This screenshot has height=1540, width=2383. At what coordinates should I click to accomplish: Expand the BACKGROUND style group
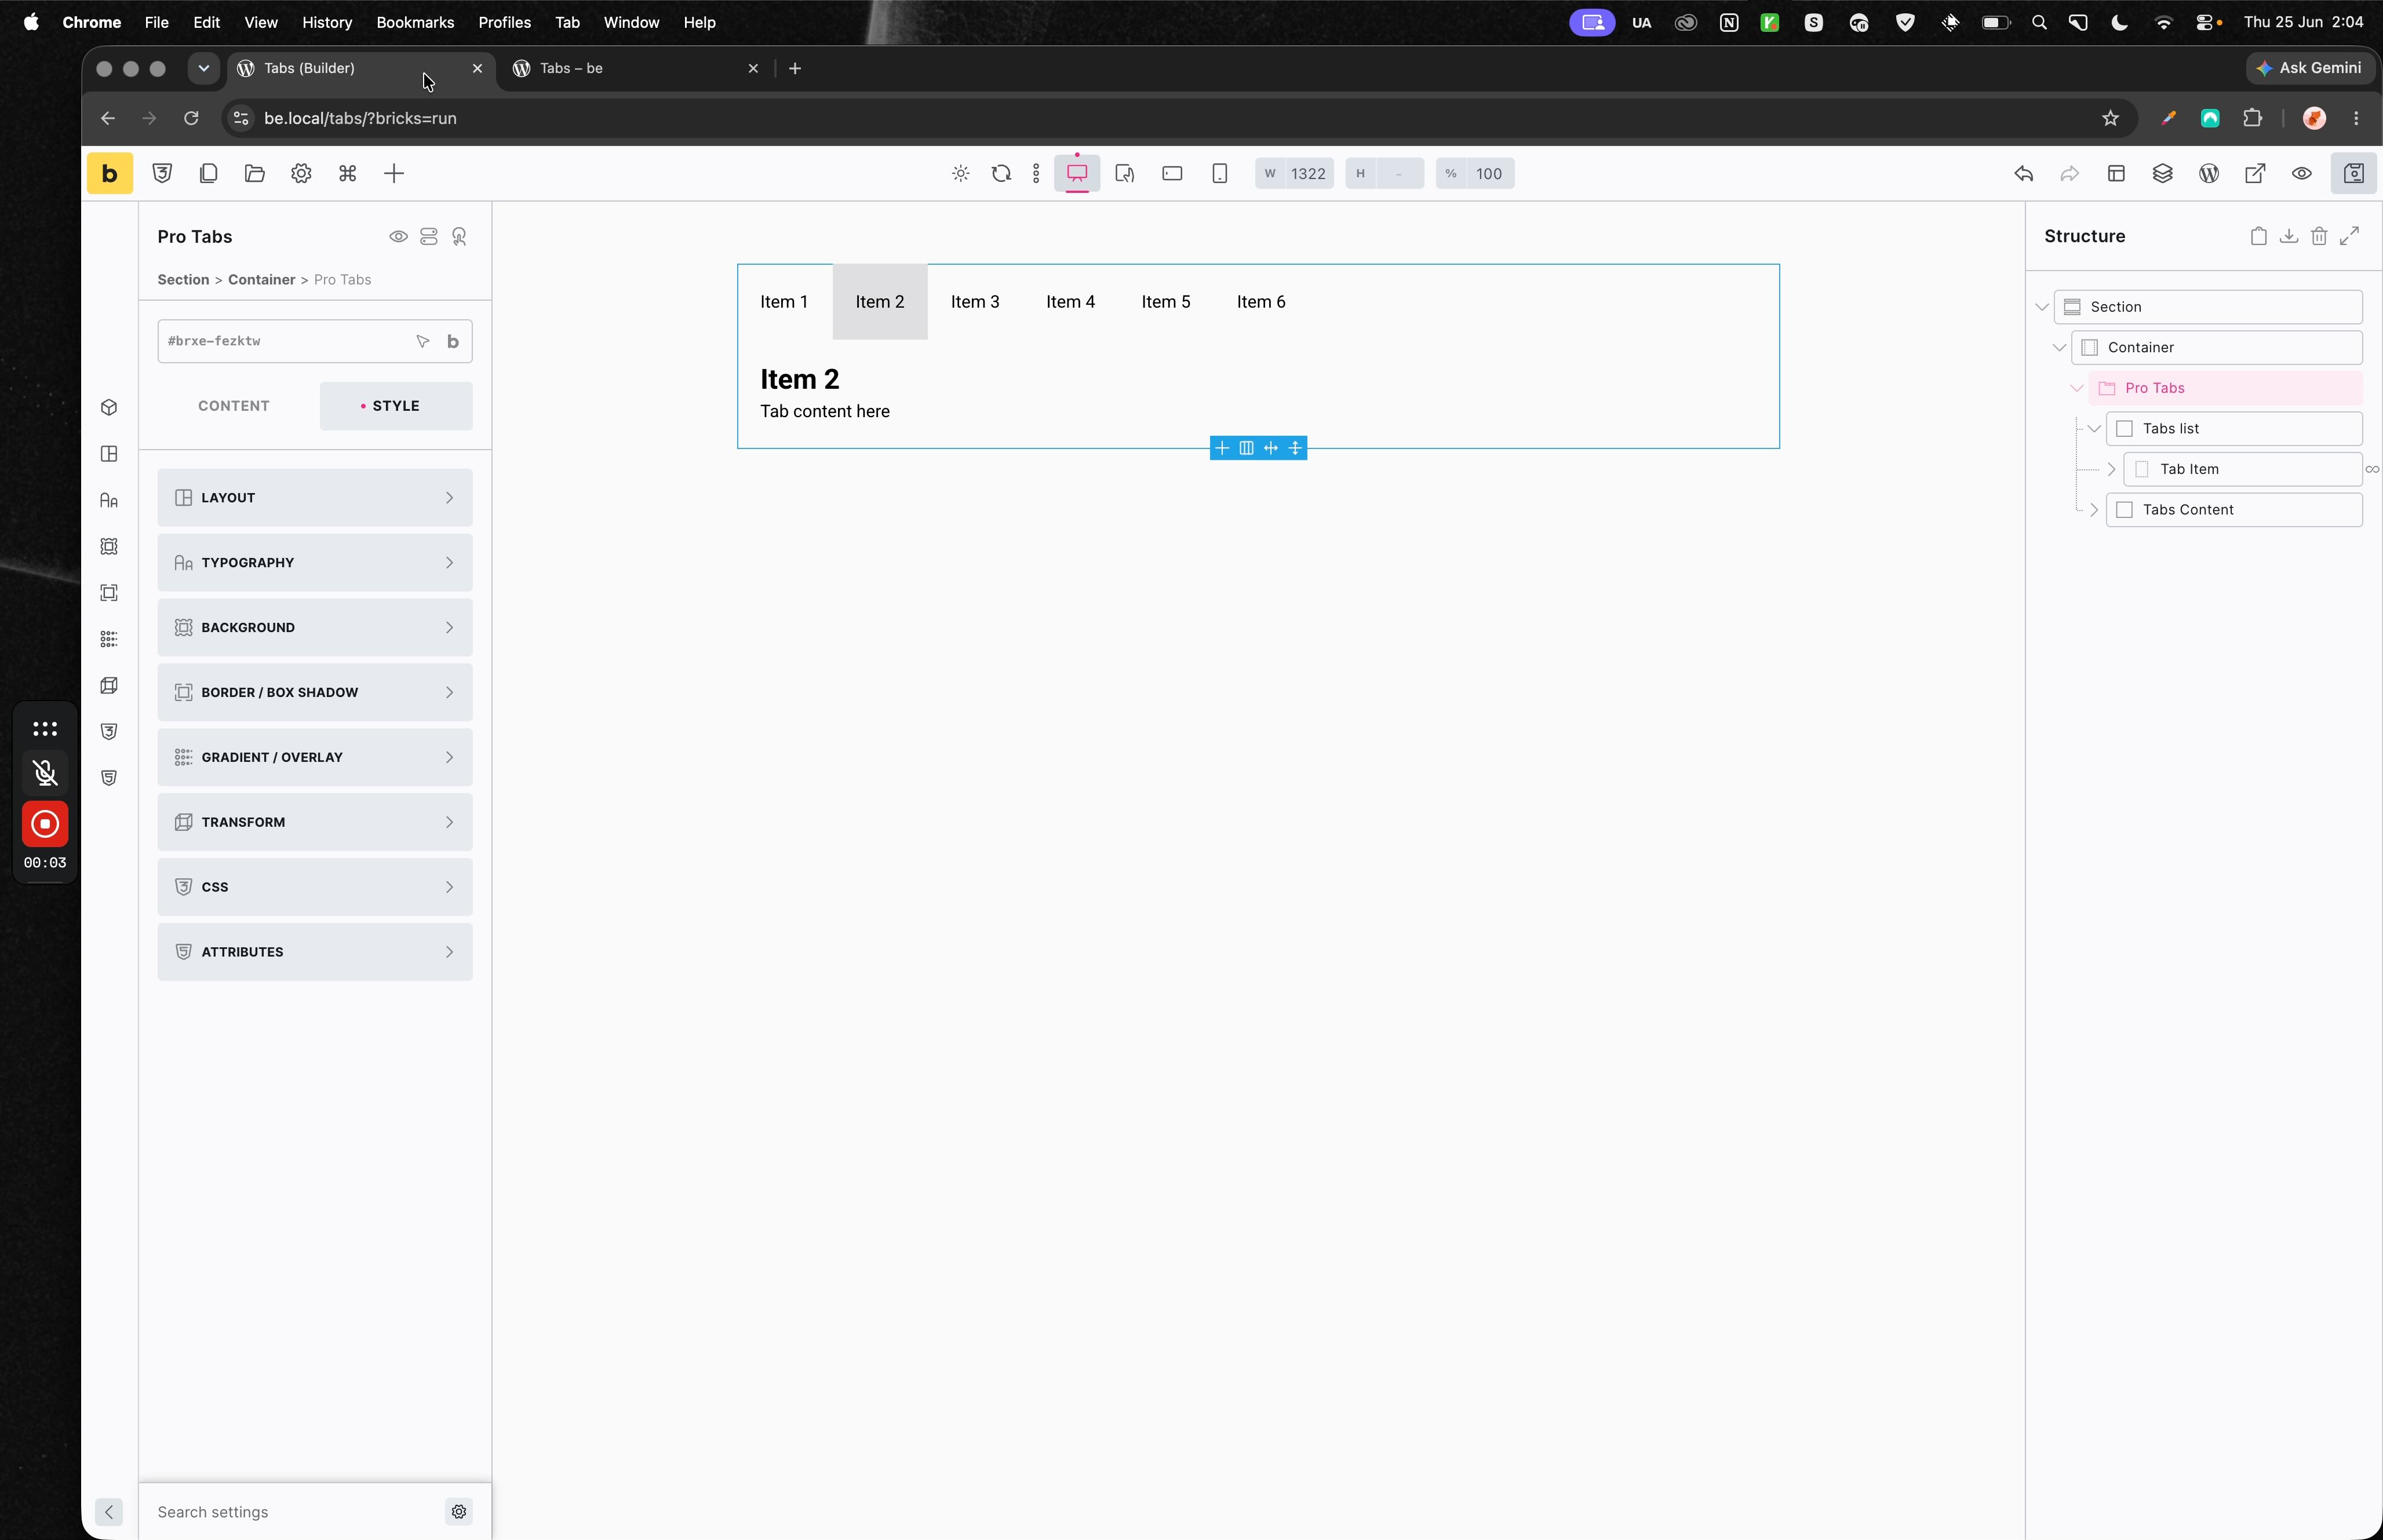tap(315, 628)
